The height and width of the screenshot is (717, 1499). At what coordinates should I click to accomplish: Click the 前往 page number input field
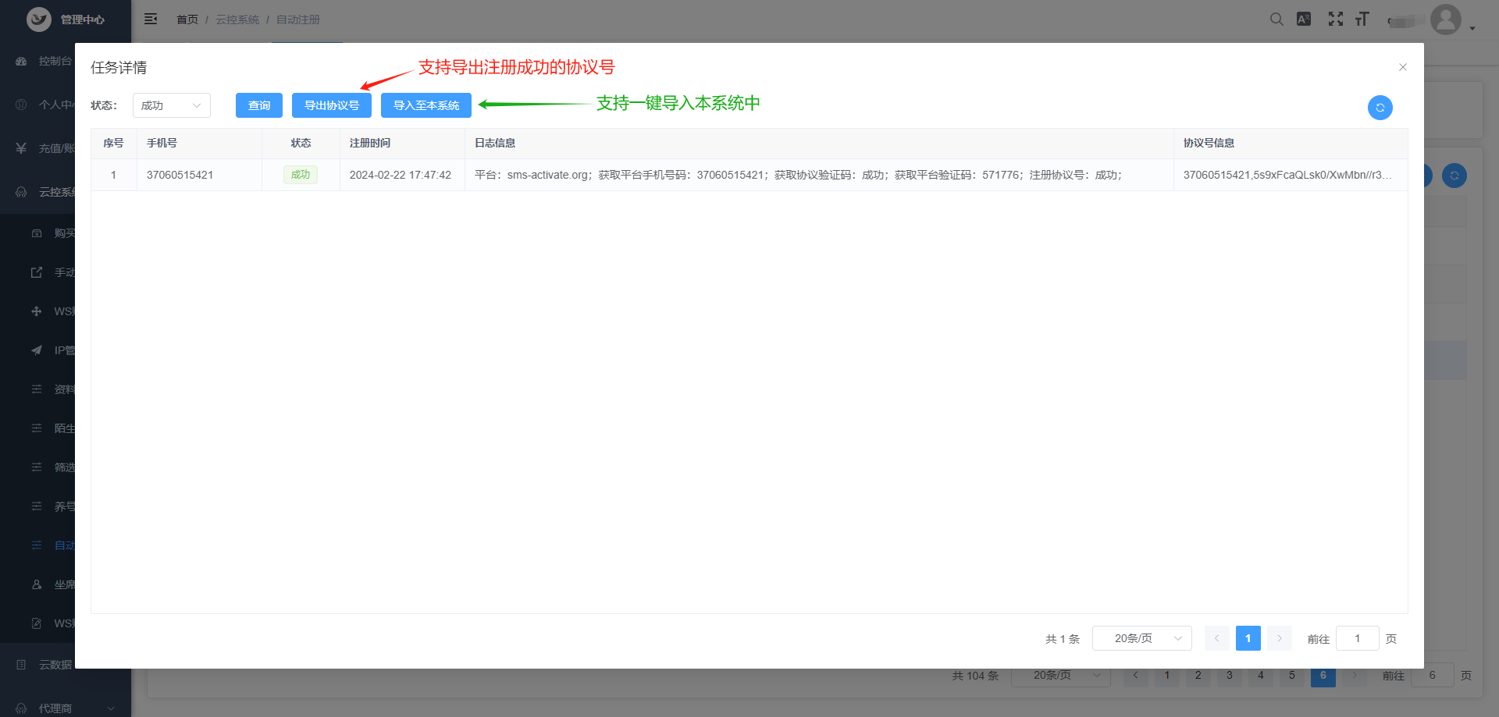[x=1357, y=638]
